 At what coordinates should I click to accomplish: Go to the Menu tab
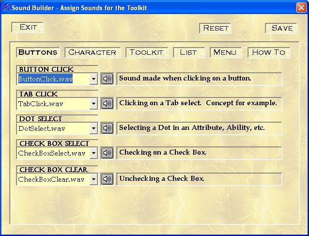tap(225, 52)
